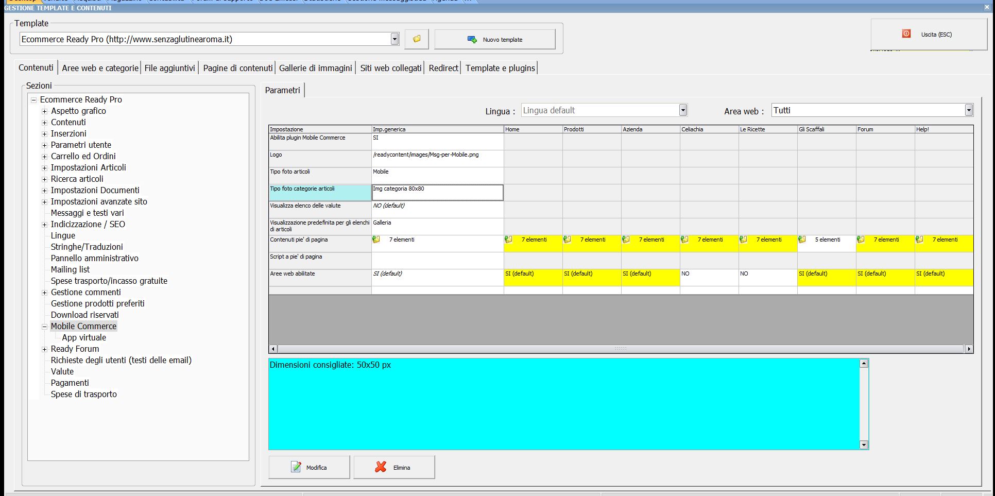Open the Area web dropdown
This screenshot has height=496, width=995.
[969, 110]
